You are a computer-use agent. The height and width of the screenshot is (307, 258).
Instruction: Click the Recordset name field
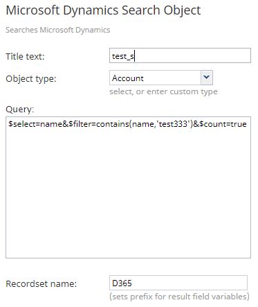point(178,283)
